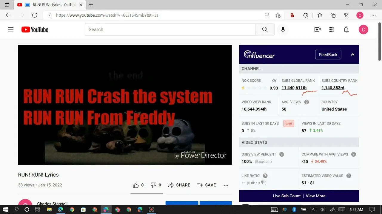The width and height of the screenshot is (382, 214).
Task: Click the video player frame
Action: (x=125, y=105)
